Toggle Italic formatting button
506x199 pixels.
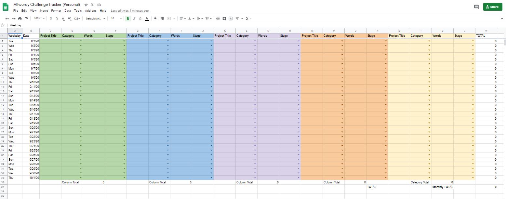pyautogui.click(x=134, y=19)
